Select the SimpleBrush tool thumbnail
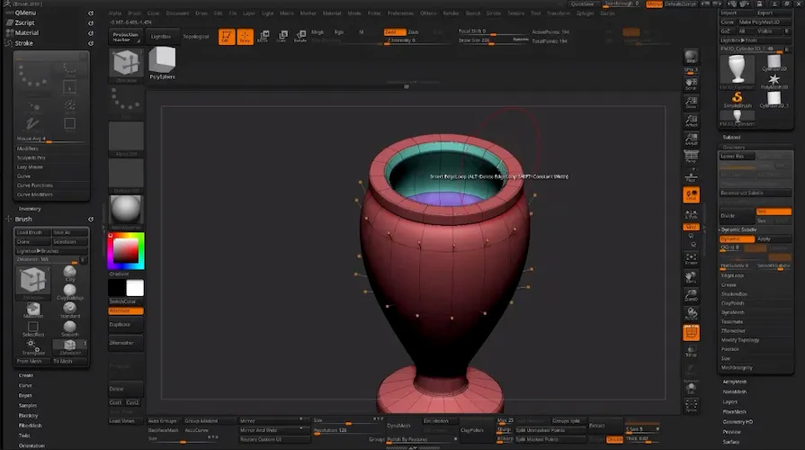The image size is (805, 450). pyautogui.click(x=737, y=99)
